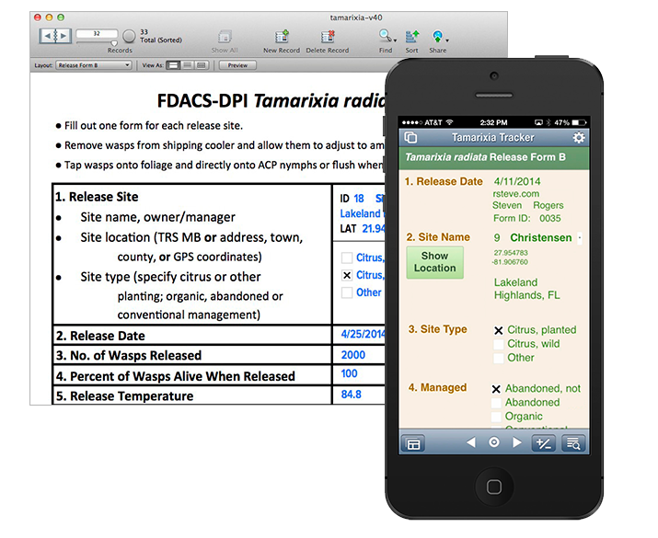
Task: Tap the next record arrow on the phone
Action: (517, 442)
